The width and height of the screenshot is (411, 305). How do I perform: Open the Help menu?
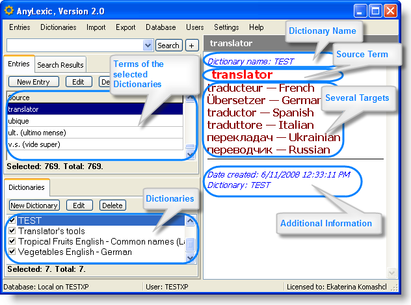click(x=256, y=27)
